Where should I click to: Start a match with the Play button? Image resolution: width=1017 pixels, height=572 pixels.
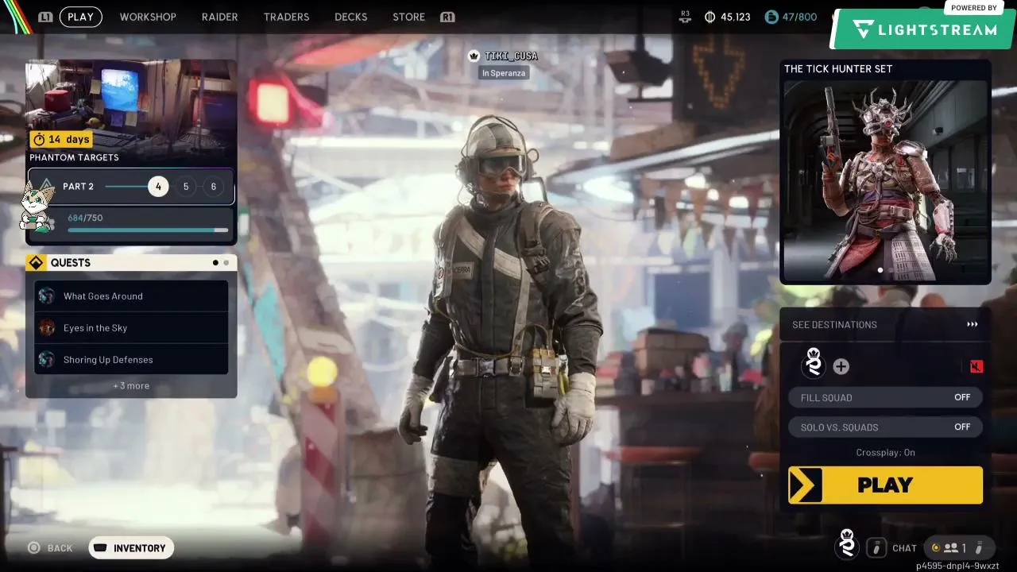pyautogui.click(x=885, y=485)
